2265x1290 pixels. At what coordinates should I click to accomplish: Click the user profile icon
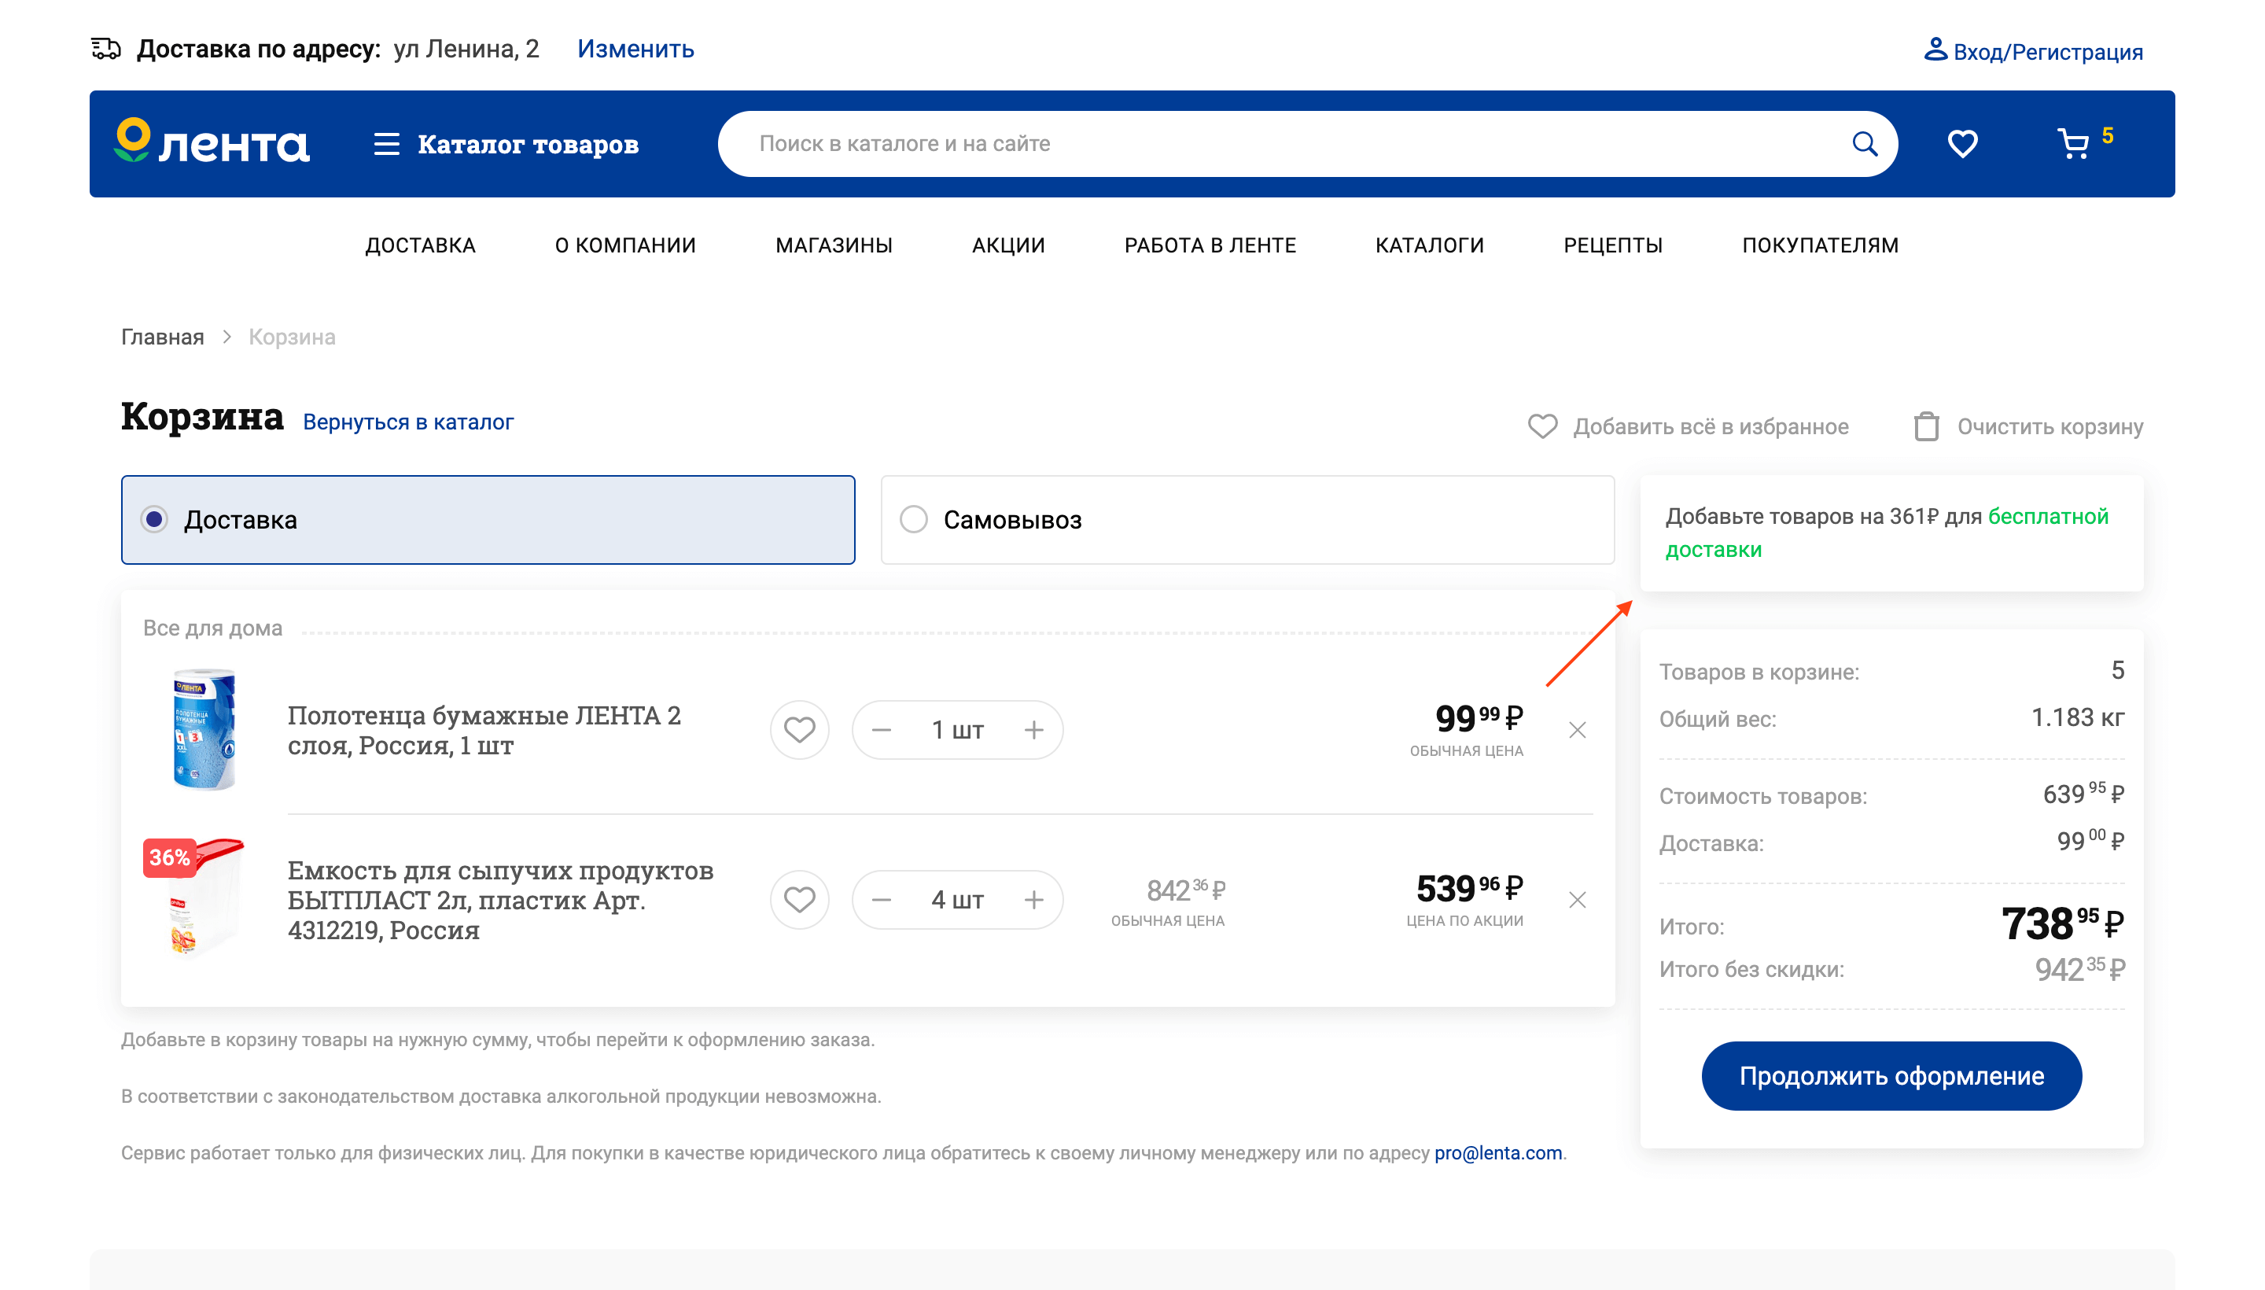click(x=1935, y=50)
